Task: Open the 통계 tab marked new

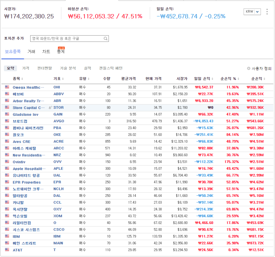Action: (x=61, y=51)
